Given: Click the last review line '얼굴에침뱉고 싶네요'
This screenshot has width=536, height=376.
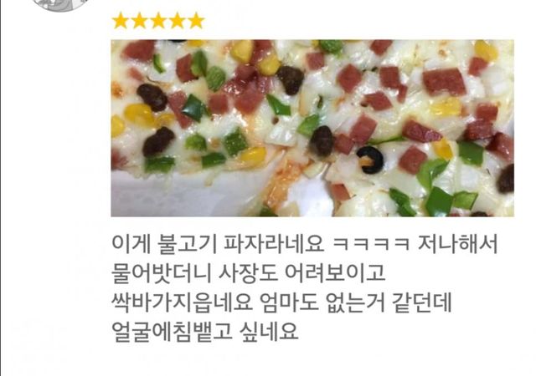Looking at the screenshot, I should click(x=205, y=331).
